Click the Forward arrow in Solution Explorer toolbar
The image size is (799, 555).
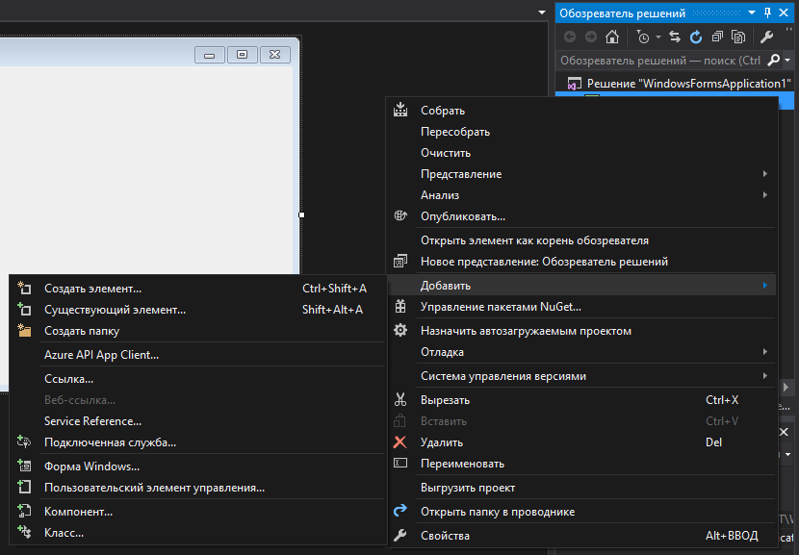point(591,37)
